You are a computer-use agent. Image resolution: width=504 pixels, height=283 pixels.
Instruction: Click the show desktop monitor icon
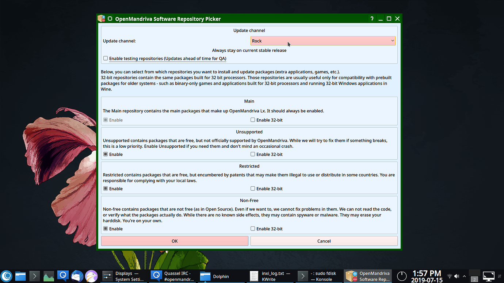point(489,276)
